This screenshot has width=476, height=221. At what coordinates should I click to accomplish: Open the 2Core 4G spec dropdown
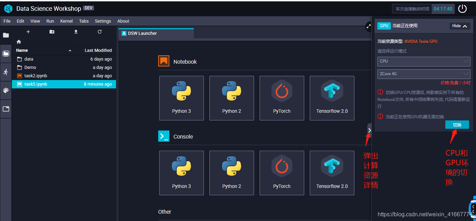[x=424, y=74]
